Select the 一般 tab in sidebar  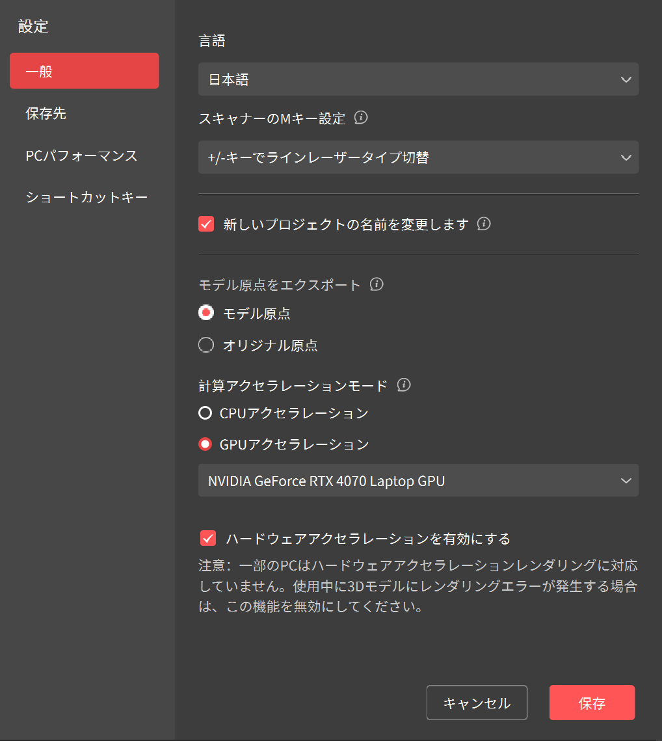pyautogui.click(x=85, y=71)
